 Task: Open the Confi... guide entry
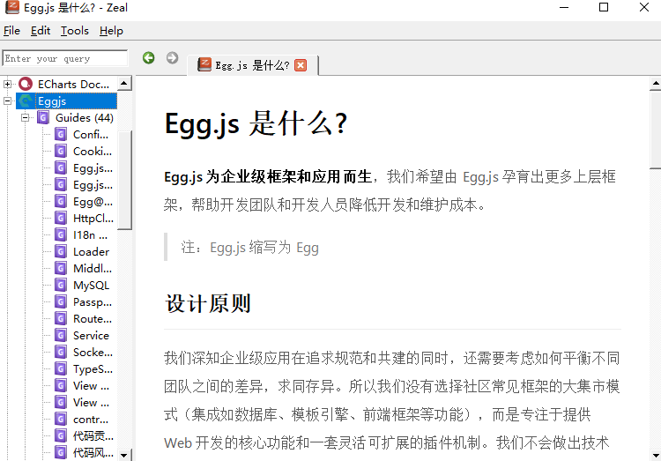pyautogui.click(x=91, y=135)
